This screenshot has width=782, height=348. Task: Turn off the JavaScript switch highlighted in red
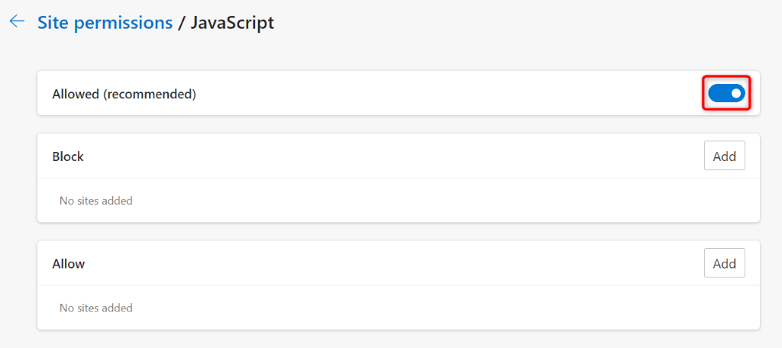(725, 93)
